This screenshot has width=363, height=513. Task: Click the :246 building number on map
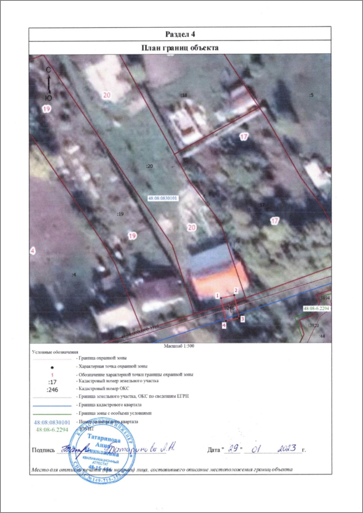click(x=230, y=307)
